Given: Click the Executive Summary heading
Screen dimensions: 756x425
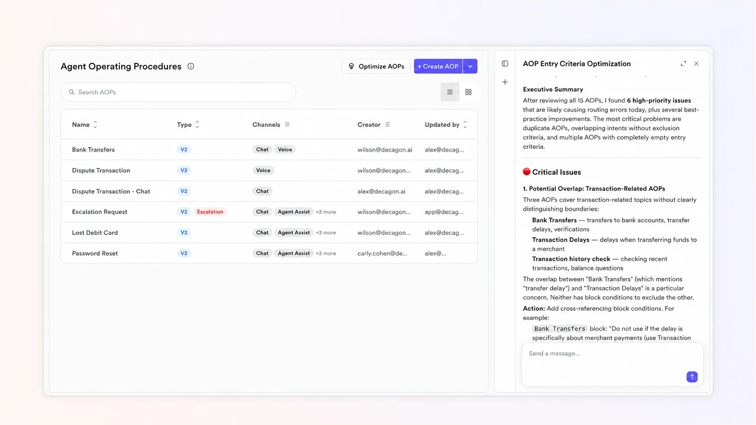Looking at the screenshot, I should 553,89.
